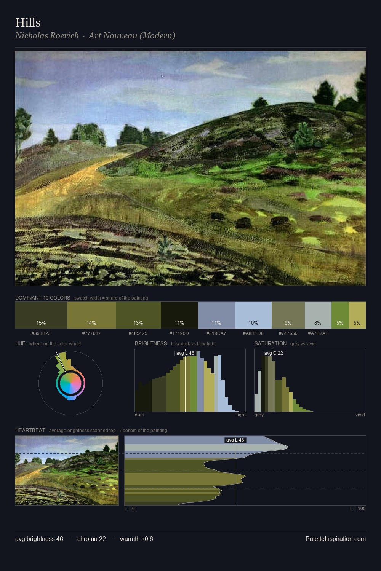The width and height of the screenshot is (381, 571).
Task: Click the 'warmth +0.6' footer stat
Action: [x=136, y=539]
